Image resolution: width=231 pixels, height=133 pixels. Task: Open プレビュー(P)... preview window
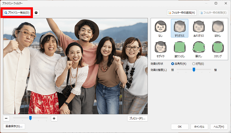(137, 118)
